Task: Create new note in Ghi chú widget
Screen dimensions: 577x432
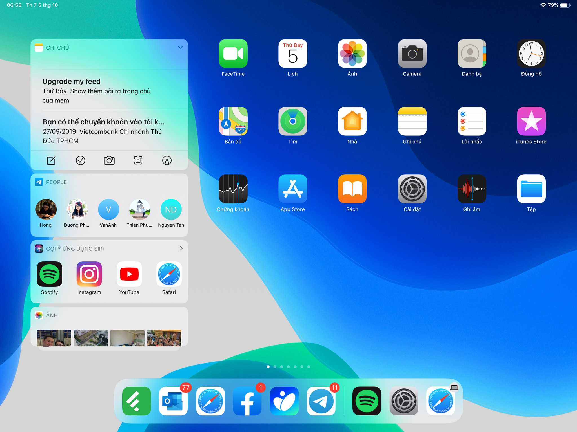Action: [x=51, y=160]
